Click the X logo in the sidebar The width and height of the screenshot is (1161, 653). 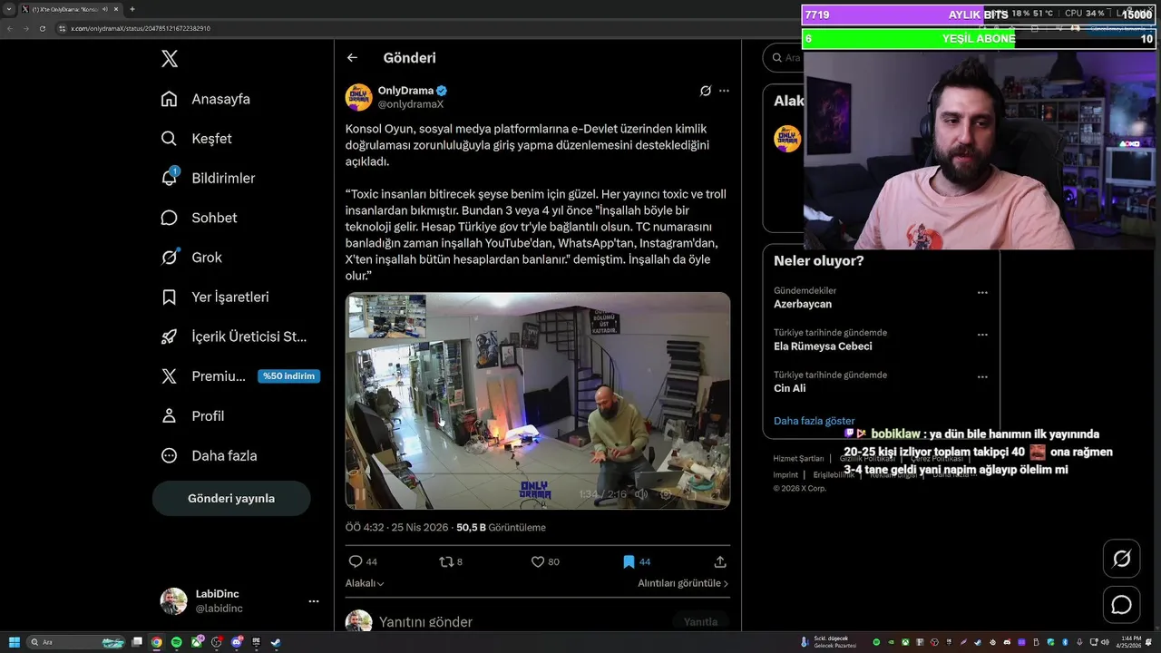coord(170,59)
